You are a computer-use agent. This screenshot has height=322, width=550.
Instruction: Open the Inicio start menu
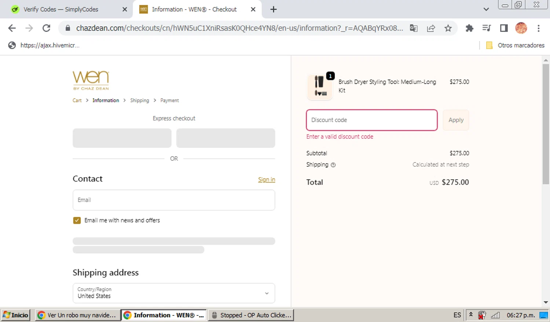pos(16,315)
